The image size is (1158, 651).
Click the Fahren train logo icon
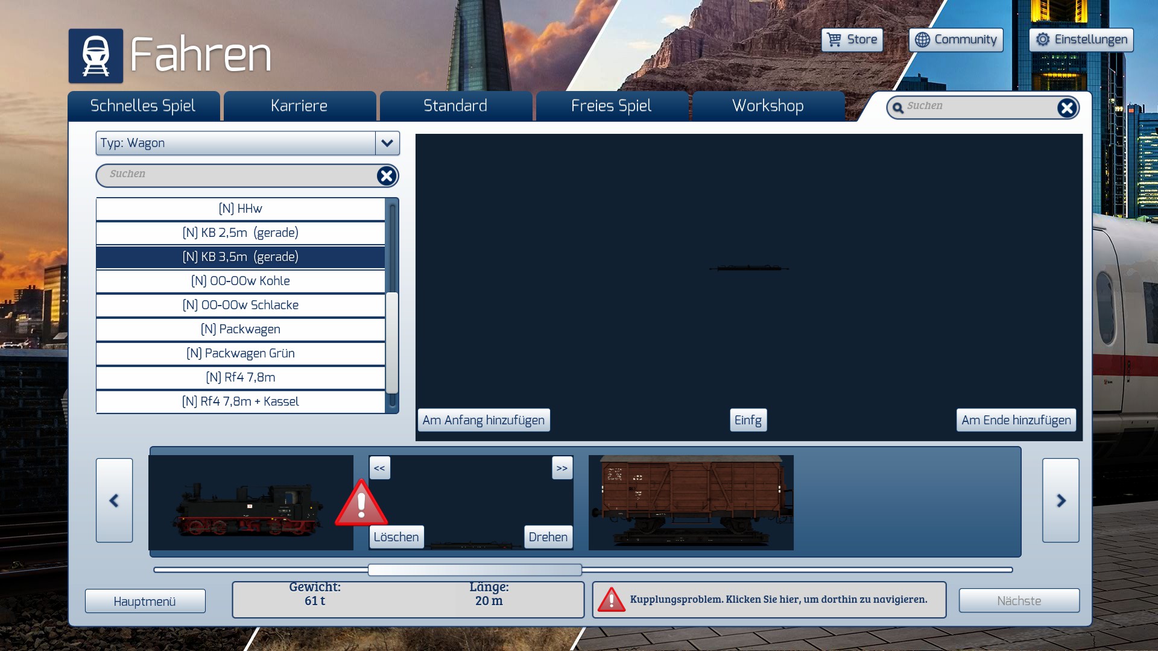95,55
